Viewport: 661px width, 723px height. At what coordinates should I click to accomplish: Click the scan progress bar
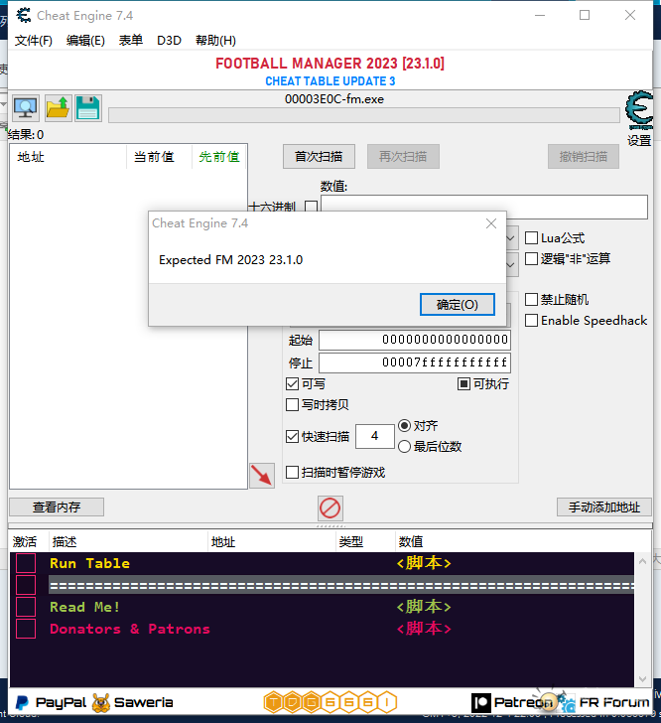(363, 115)
